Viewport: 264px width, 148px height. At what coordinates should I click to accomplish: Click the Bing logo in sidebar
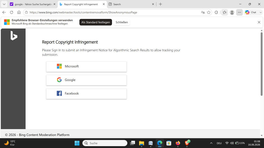[14, 36]
